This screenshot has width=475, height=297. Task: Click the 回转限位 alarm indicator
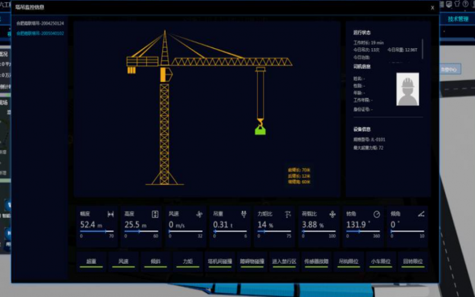point(412,261)
